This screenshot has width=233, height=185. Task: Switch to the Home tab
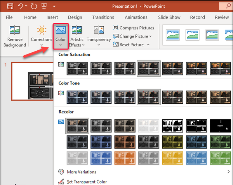30,17
